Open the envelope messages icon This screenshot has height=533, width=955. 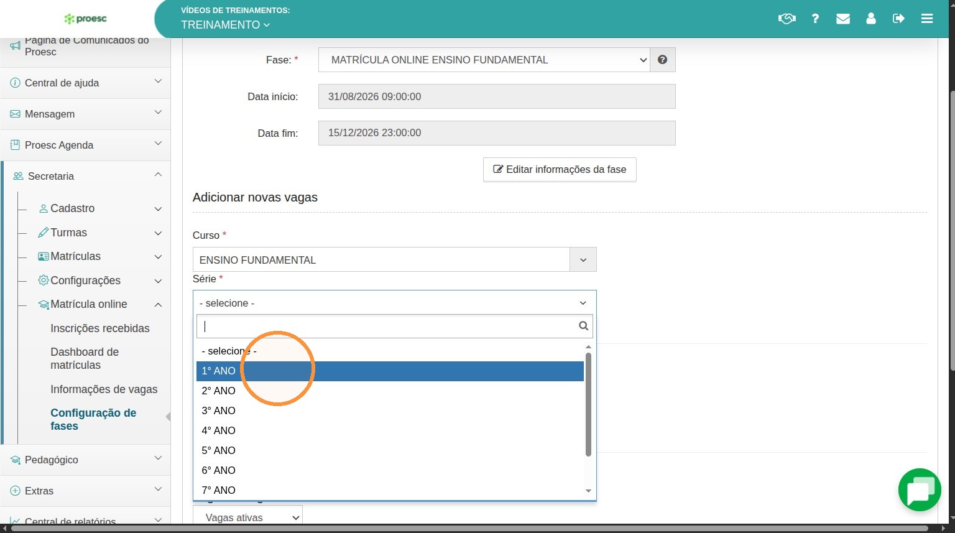(x=843, y=19)
